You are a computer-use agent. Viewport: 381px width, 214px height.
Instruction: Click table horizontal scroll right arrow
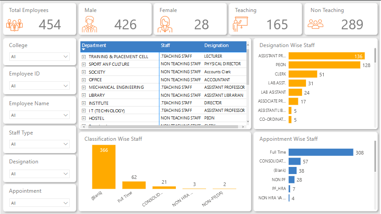243,127
